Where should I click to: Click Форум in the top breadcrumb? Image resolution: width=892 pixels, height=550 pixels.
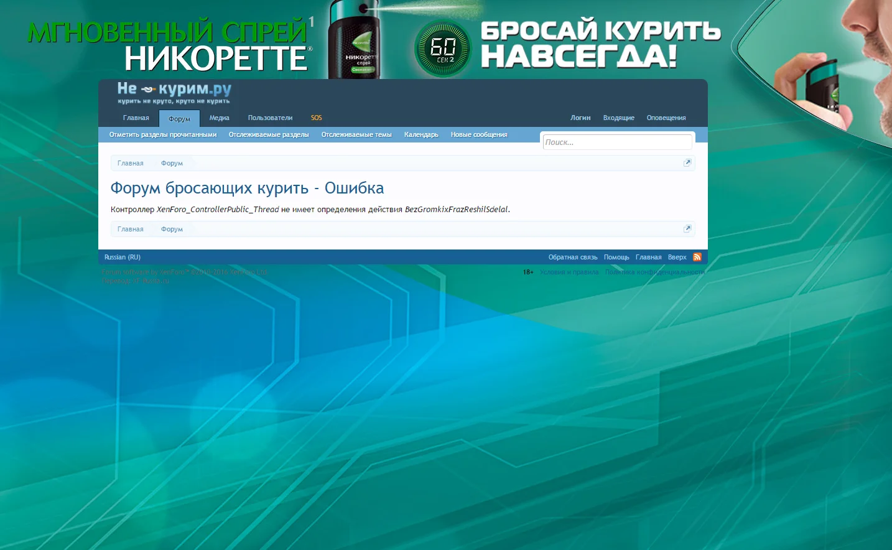172,163
